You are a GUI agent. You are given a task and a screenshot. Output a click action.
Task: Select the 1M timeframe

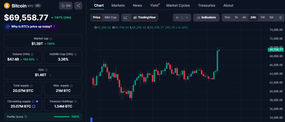(271, 17)
